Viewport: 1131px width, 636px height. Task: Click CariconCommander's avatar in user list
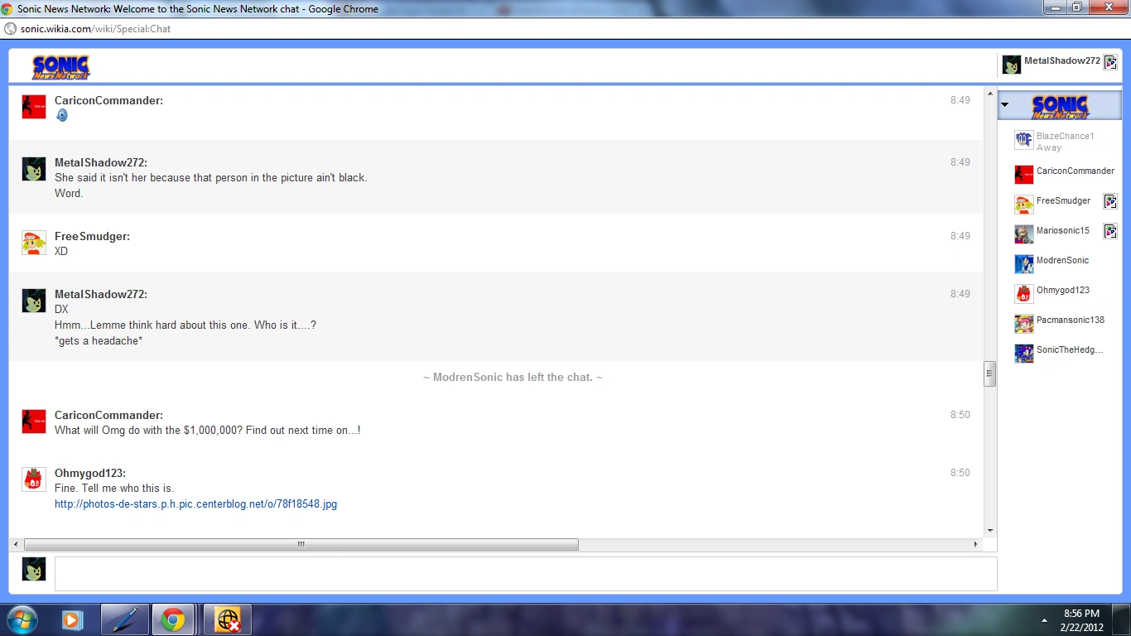[x=1023, y=174]
